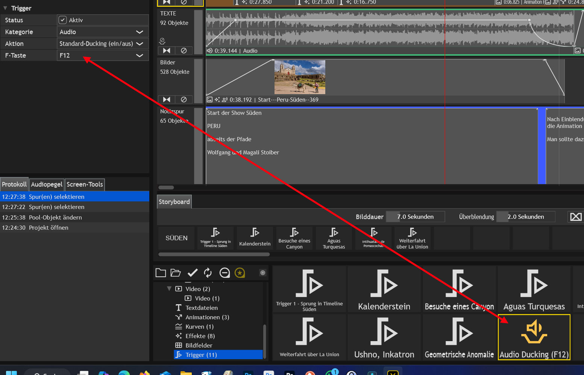This screenshot has height=375, width=584.
Task: Click the Peru church image thumbnail on timeline
Action: click(300, 77)
